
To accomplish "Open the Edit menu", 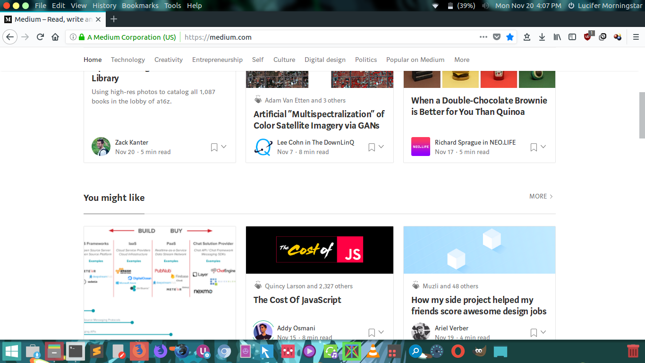I will coord(59,6).
